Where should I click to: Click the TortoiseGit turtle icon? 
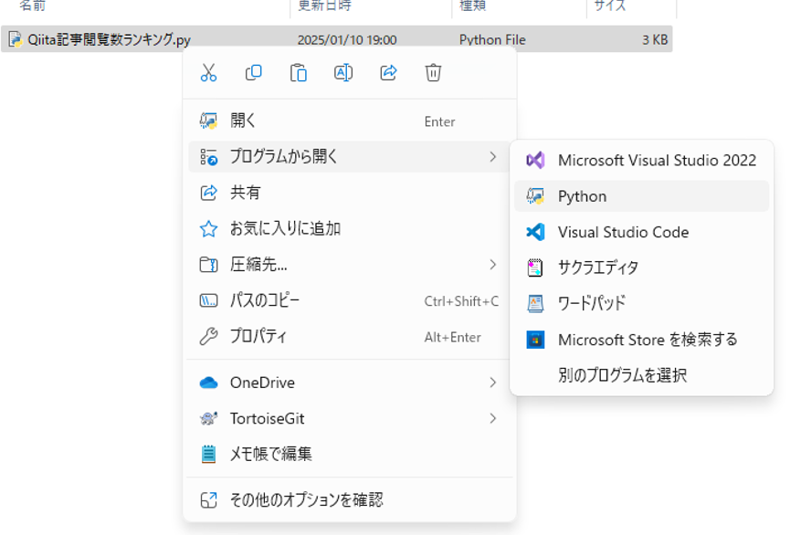point(208,419)
